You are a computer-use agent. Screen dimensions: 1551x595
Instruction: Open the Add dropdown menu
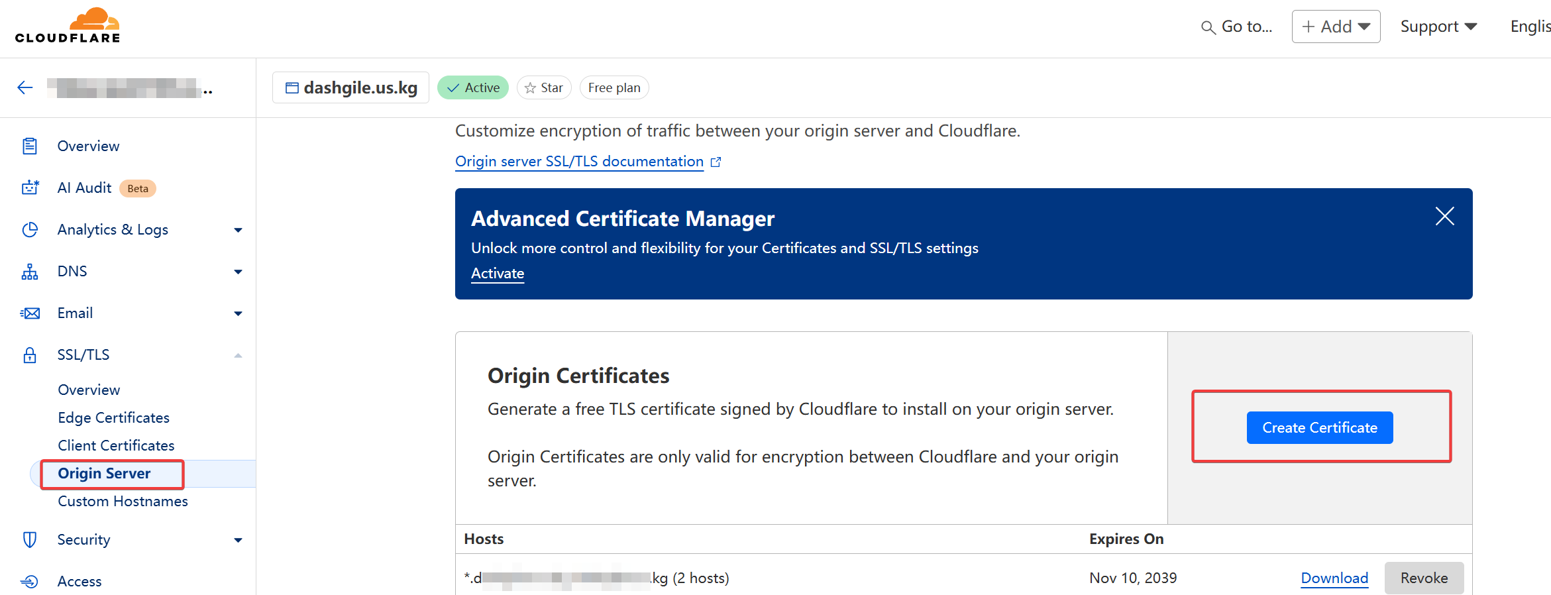pyautogui.click(x=1336, y=27)
